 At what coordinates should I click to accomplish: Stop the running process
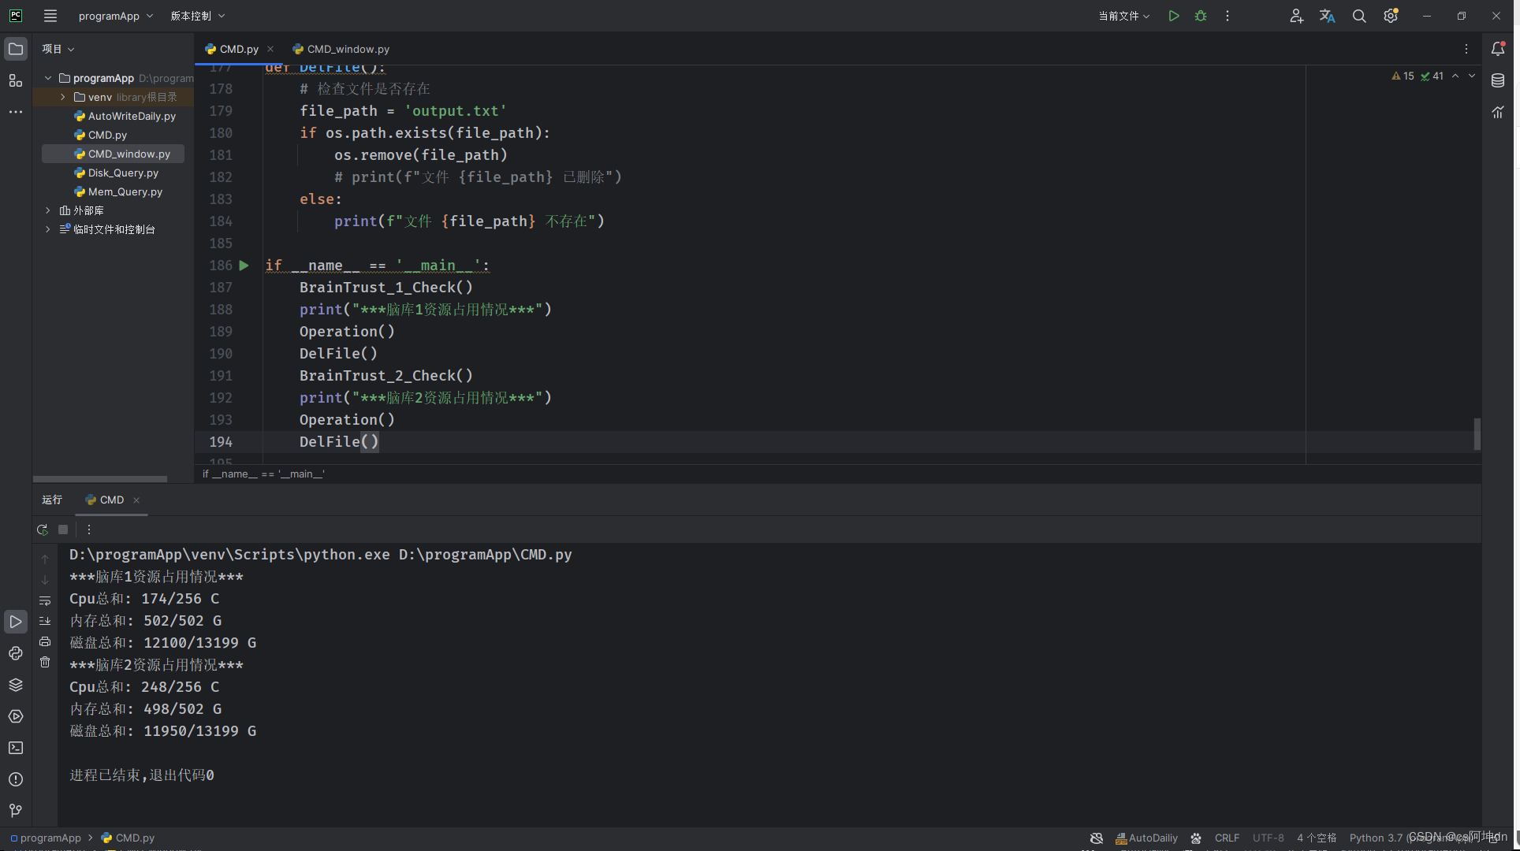coord(63,530)
